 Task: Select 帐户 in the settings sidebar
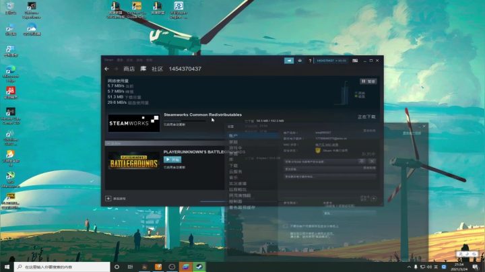coord(253,136)
